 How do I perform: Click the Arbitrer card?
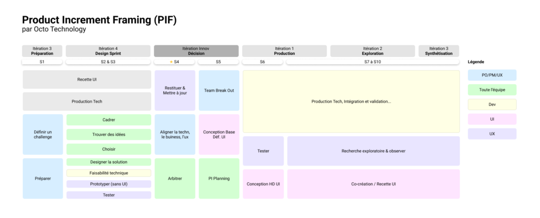(175, 179)
